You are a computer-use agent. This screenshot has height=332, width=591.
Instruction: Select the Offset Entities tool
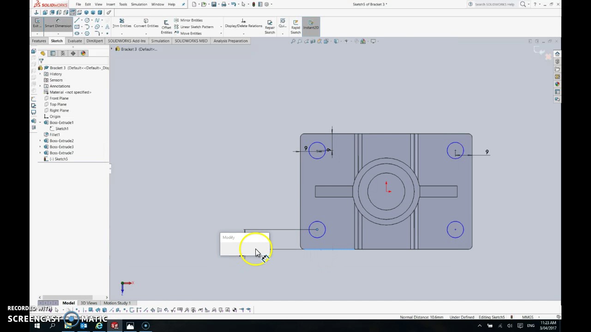[x=166, y=27]
